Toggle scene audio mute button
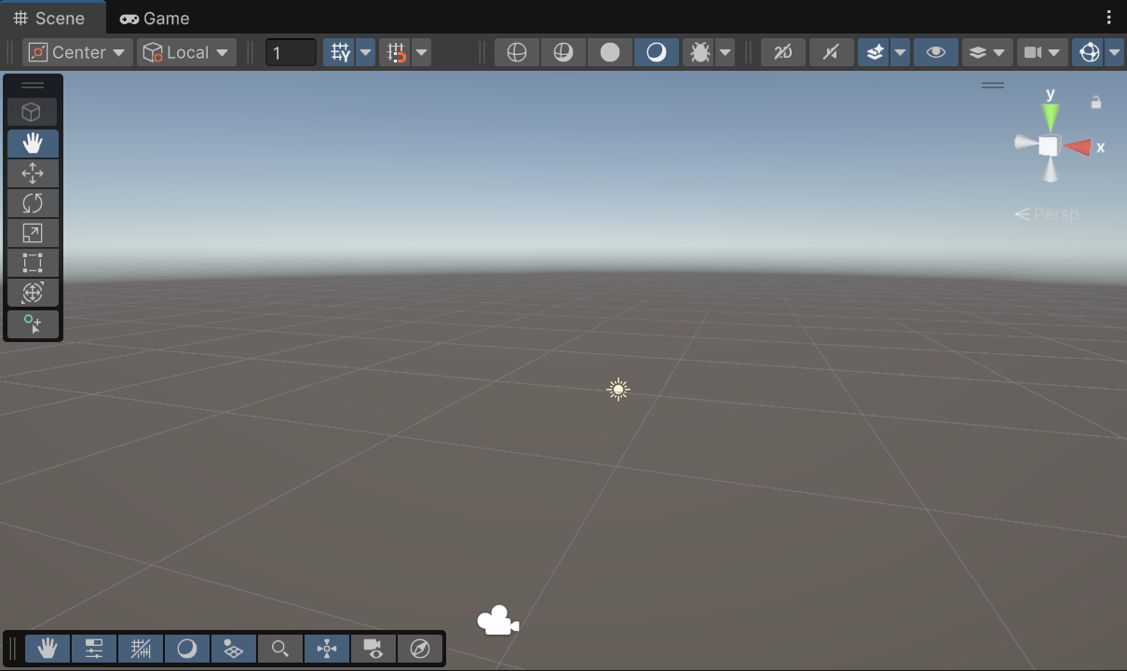The image size is (1127, 671). tap(832, 52)
